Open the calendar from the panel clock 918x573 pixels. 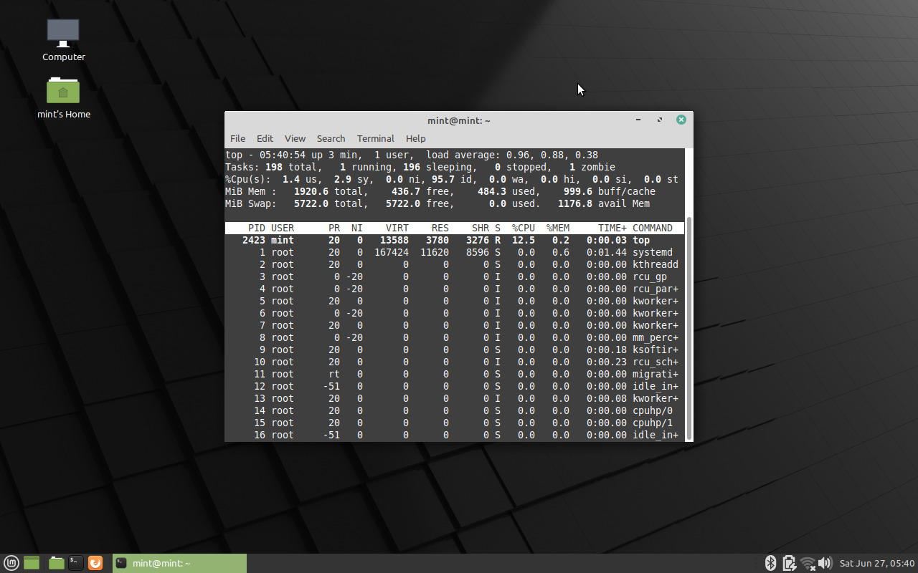[x=877, y=563]
